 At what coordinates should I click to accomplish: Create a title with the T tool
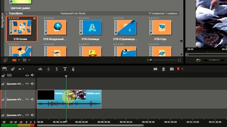click(x=65, y=69)
